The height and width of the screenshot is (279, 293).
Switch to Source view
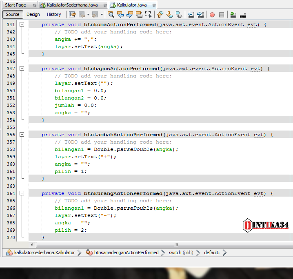click(x=13, y=14)
